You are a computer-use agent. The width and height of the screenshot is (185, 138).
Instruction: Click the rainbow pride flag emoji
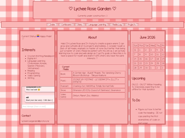coord(38,36)
